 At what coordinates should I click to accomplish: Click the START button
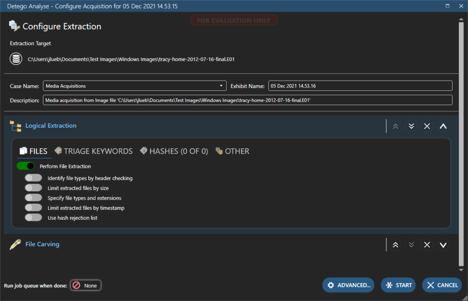(x=398, y=285)
